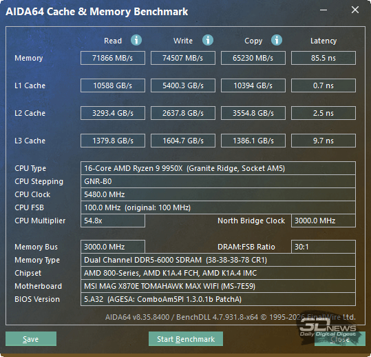
Task: Click the CPU Type field showing Ryzen 9 9950X
Action: click(x=218, y=168)
